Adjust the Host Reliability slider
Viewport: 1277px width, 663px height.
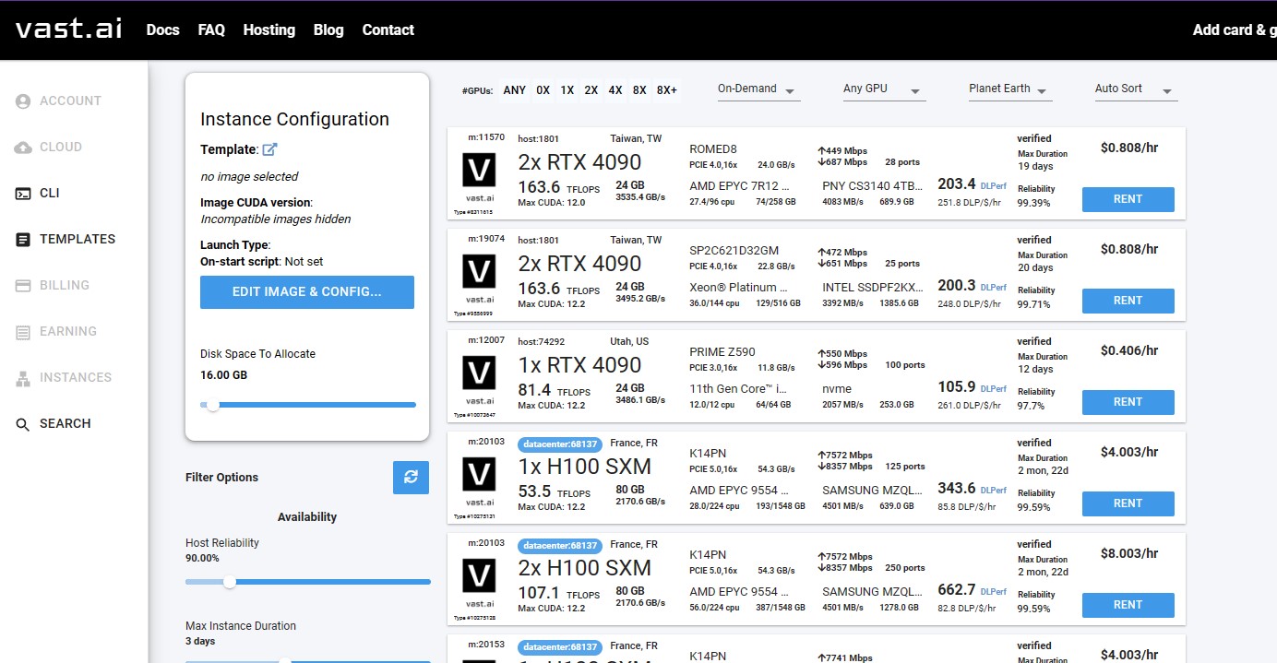click(x=228, y=582)
